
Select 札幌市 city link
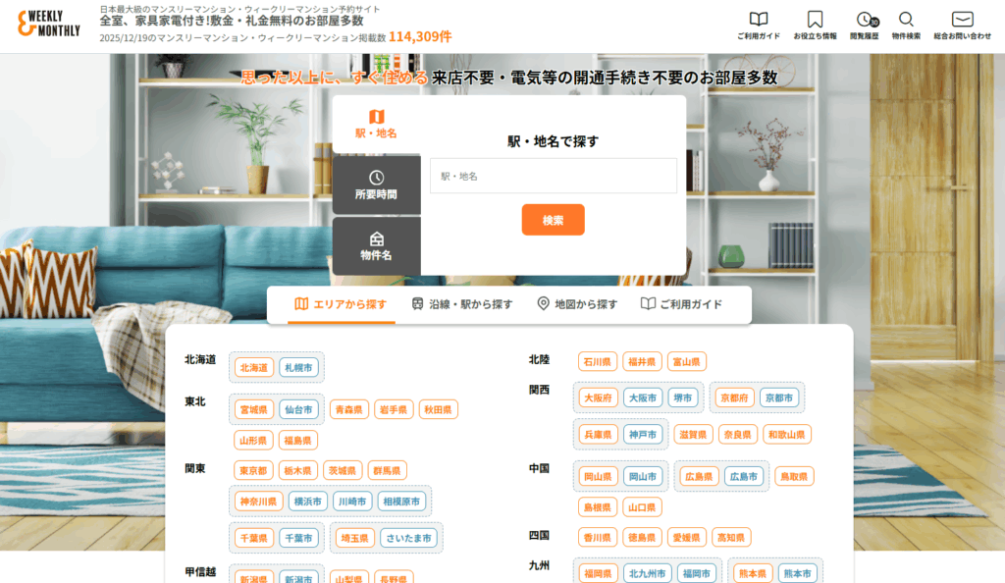pyautogui.click(x=298, y=368)
